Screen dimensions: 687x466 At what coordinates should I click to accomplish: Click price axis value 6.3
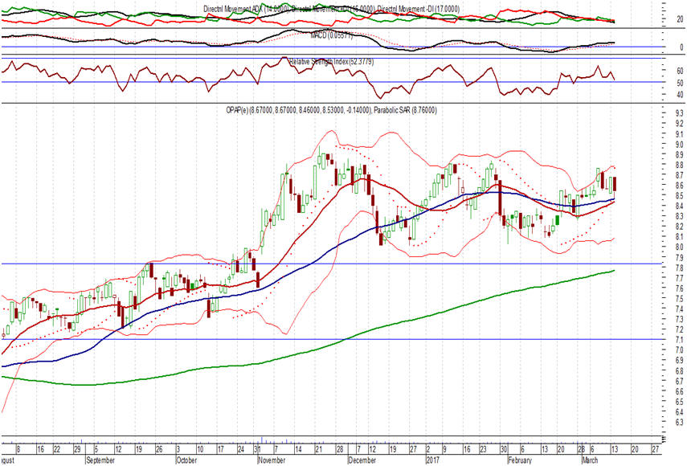[x=679, y=422]
